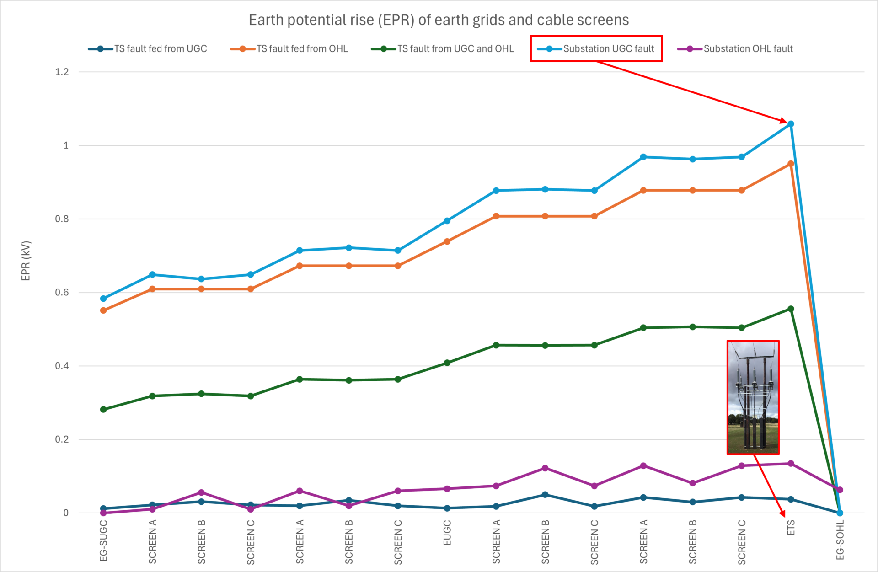Click 'TS fault from UGC and OHL' legend
The height and width of the screenshot is (572, 878).
point(455,49)
